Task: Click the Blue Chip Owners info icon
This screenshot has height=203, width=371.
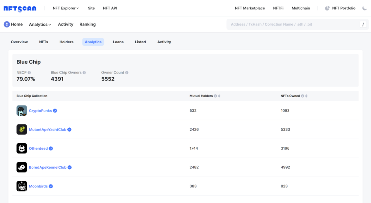Action: [84, 72]
